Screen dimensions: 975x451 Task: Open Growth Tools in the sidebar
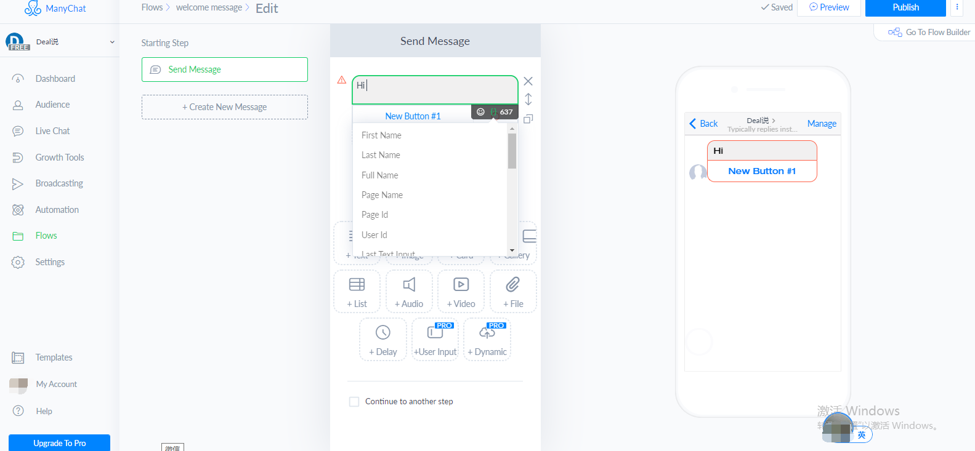point(59,158)
